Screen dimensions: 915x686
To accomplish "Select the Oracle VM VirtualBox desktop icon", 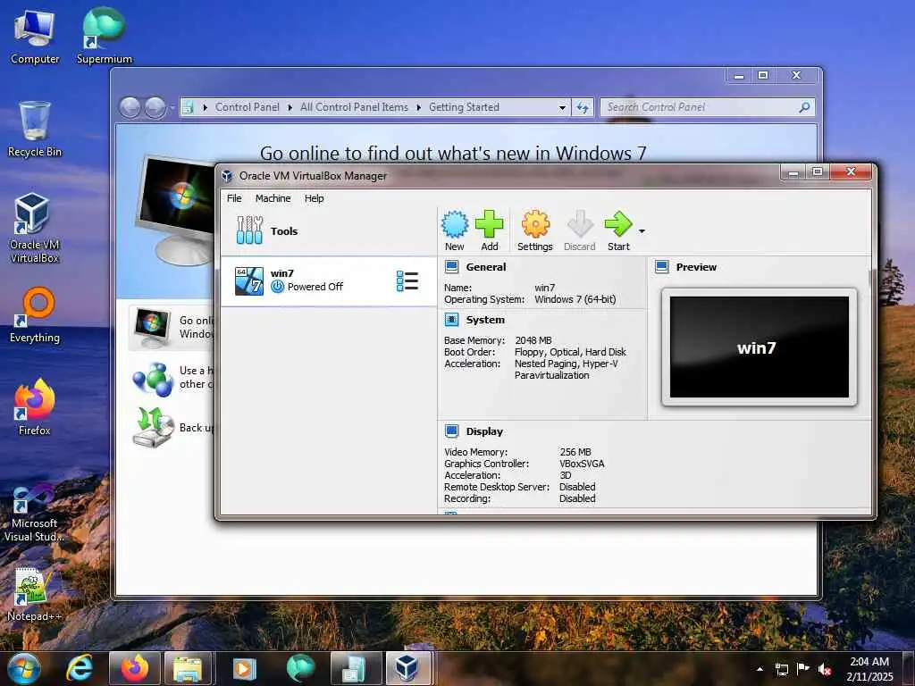I will (x=35, y=228).
